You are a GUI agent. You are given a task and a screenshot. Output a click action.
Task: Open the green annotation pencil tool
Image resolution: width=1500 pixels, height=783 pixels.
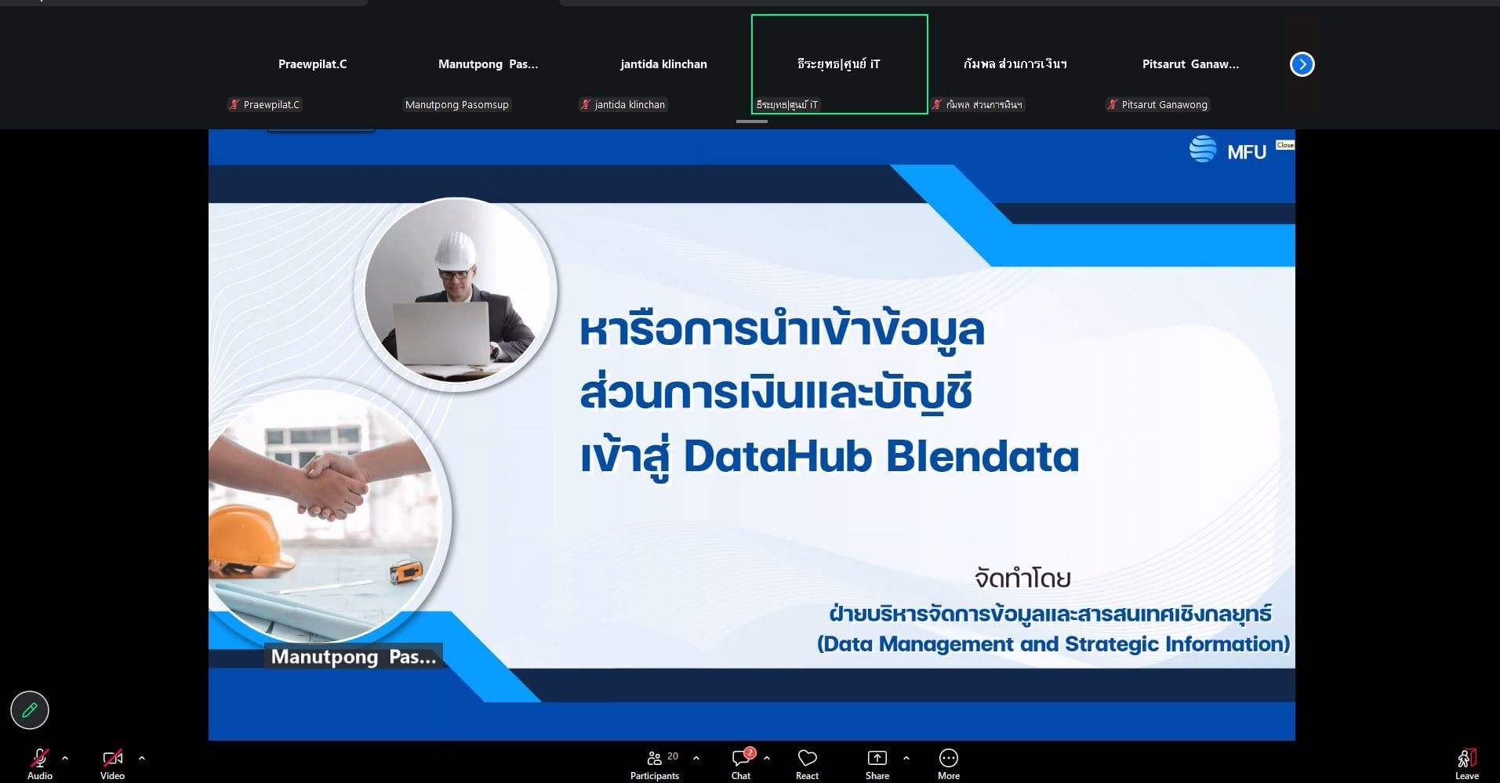(30, 710)
